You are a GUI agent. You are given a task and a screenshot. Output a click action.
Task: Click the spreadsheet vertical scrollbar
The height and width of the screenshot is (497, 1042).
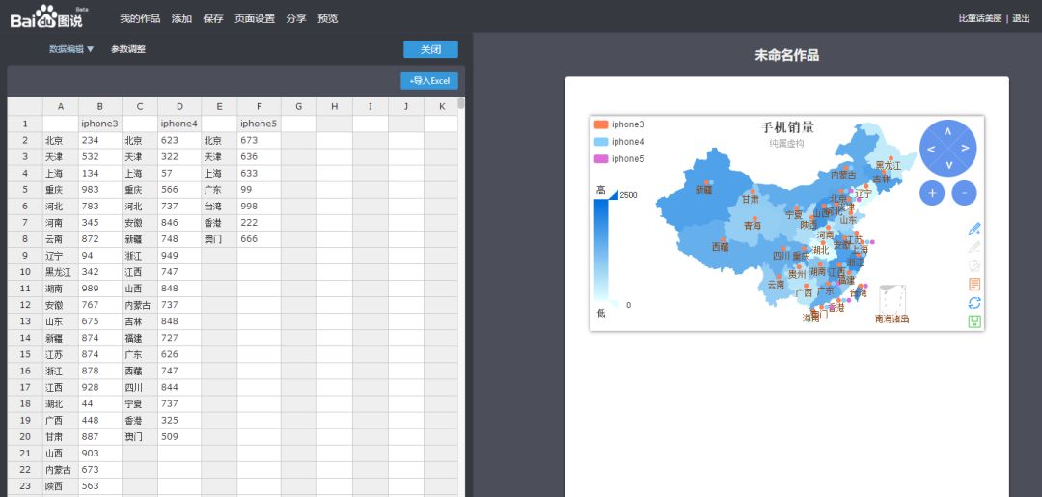pos(461,103)
